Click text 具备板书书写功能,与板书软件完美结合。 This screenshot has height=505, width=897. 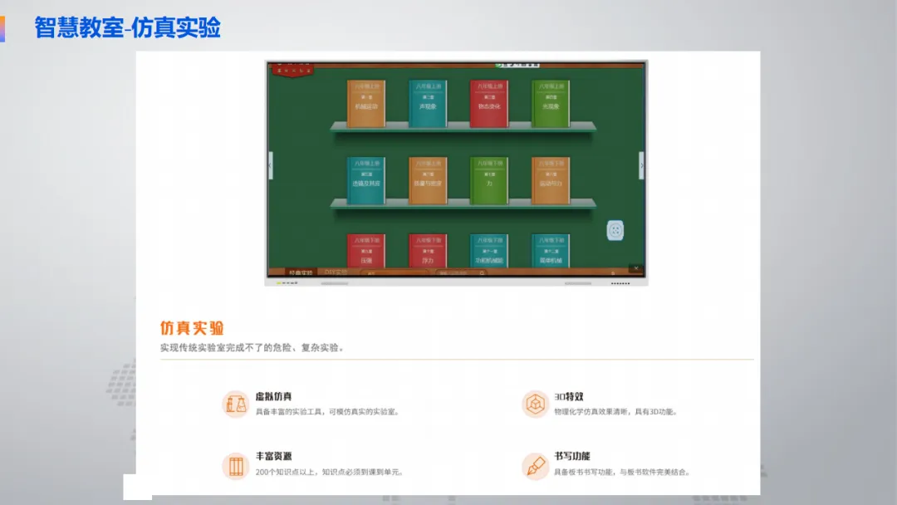[623, 473]
